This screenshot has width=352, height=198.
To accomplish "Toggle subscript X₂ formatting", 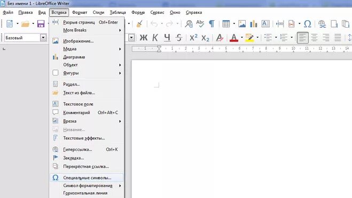I will pyautogui.click(x=205, y=38).
